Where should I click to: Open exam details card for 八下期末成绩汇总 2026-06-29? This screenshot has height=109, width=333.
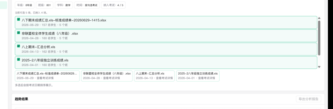pyautogui.click(x=47, y=76)
